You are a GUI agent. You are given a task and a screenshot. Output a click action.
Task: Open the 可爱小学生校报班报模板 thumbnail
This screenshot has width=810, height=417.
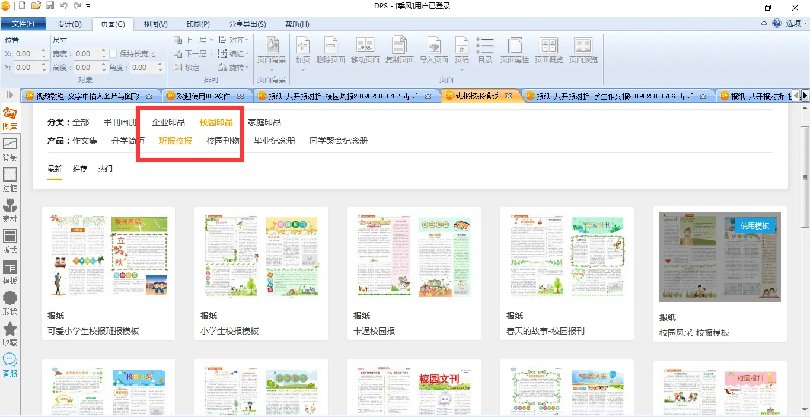tap(108, 256)
